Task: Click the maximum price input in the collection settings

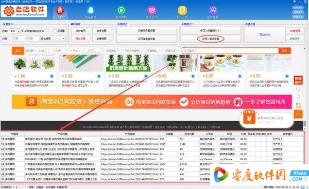Action: (x=33, y=39)
